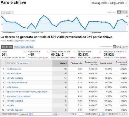Open the Parola chiave dimension dropdown

pos(24,63)
